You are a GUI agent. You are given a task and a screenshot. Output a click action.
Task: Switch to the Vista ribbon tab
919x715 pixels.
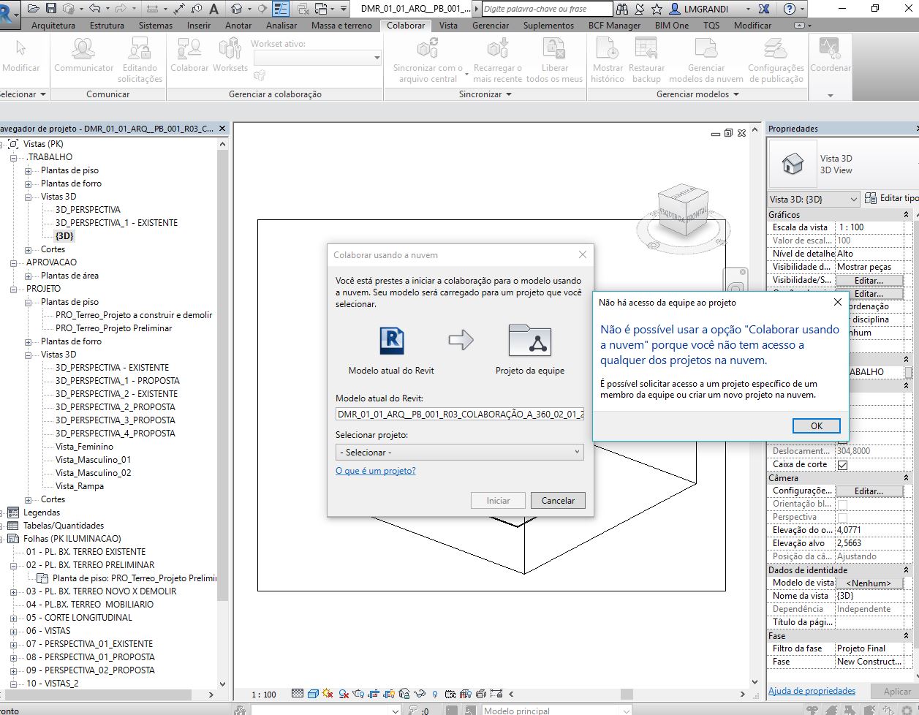pos(448,25)
